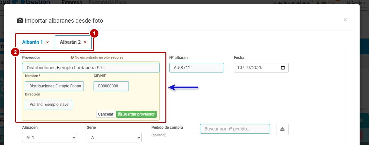Viewport: 369px width, 145px height.
Task: Click the 'Pedido de compra' label
Action: (x=167, y=127)
